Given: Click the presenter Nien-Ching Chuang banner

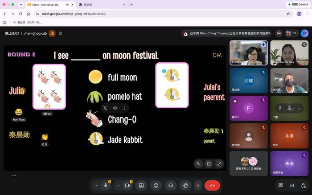Looking at the screenshot, I should [x=226, y=33].
